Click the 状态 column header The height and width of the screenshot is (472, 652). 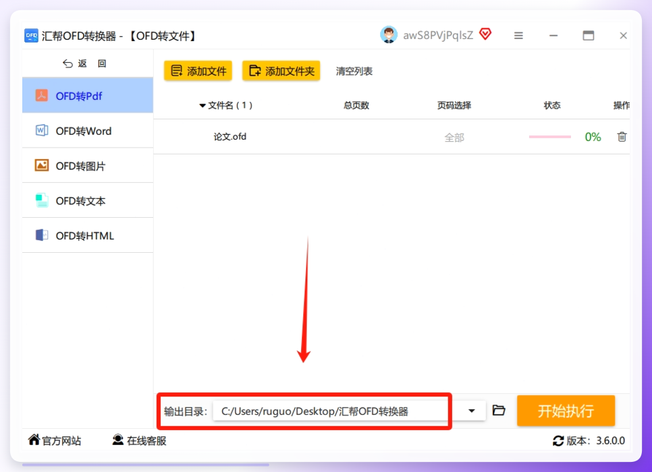(552, 106)
